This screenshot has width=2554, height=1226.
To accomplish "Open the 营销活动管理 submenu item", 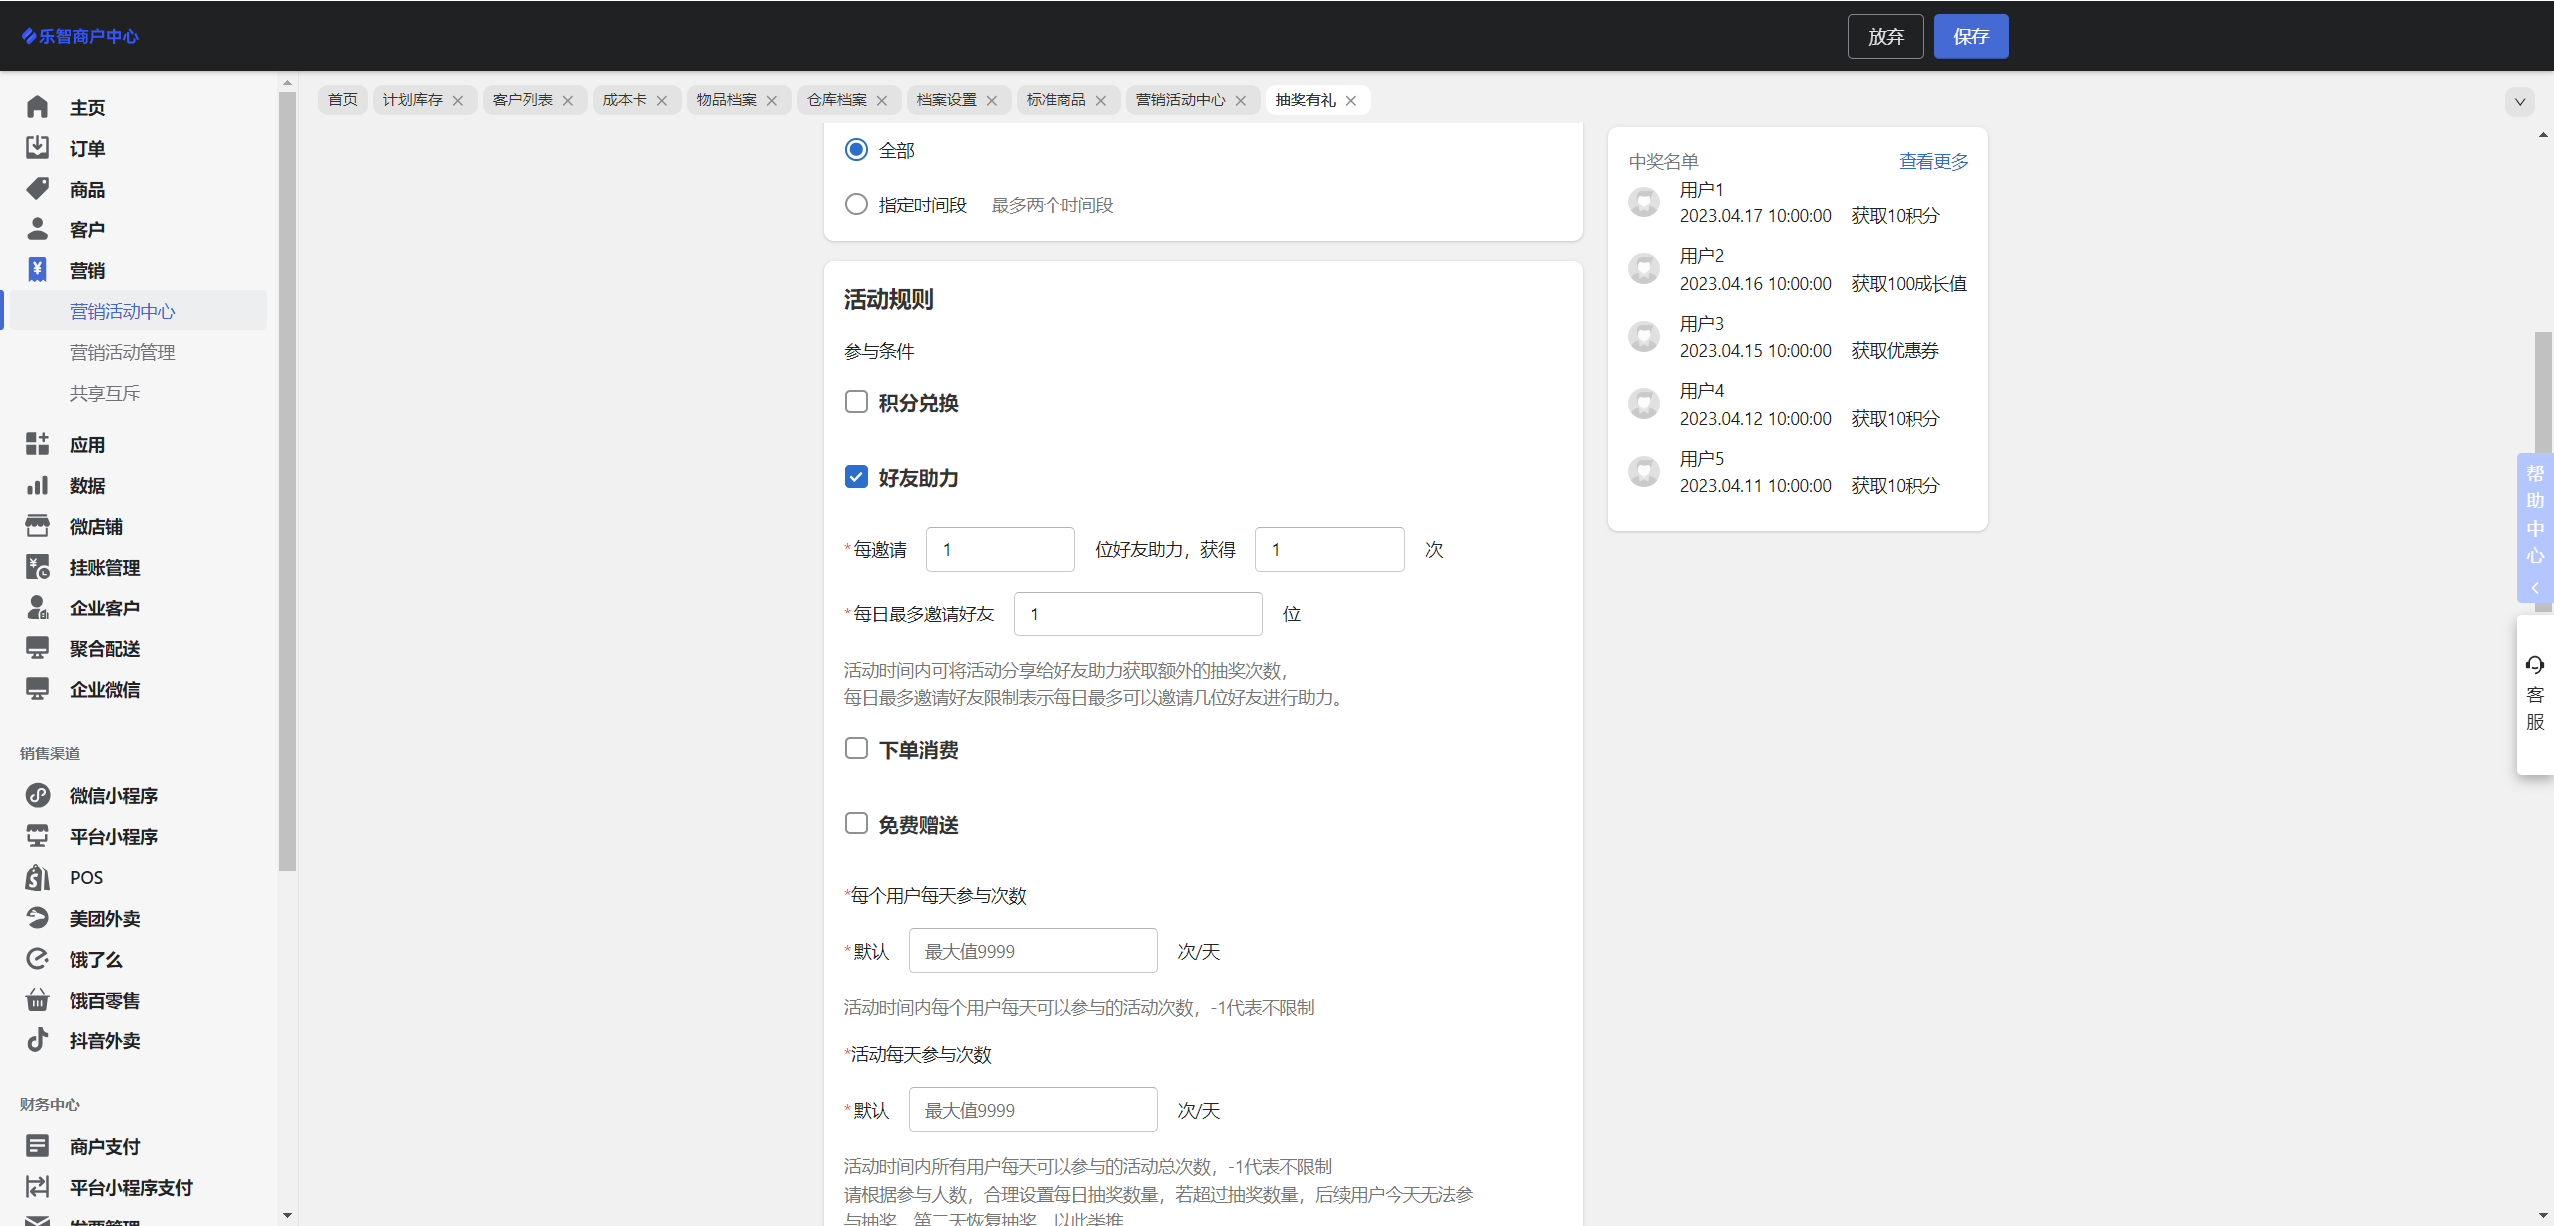I will click(122, 352).
